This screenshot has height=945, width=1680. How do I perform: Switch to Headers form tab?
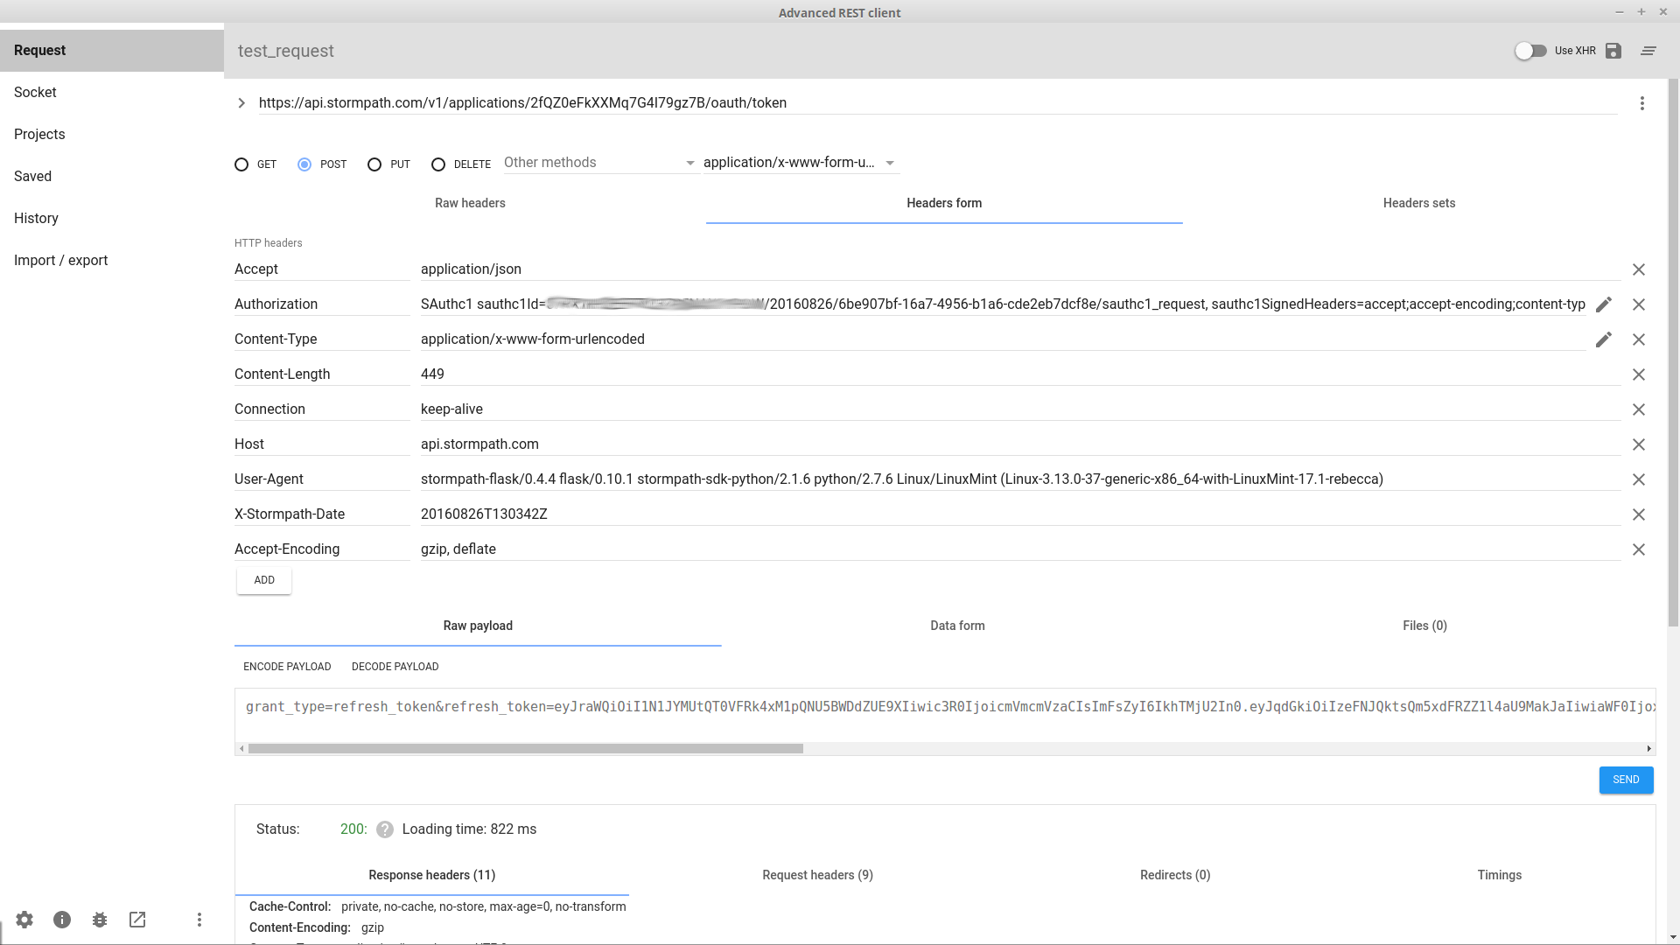click(944, 203)
